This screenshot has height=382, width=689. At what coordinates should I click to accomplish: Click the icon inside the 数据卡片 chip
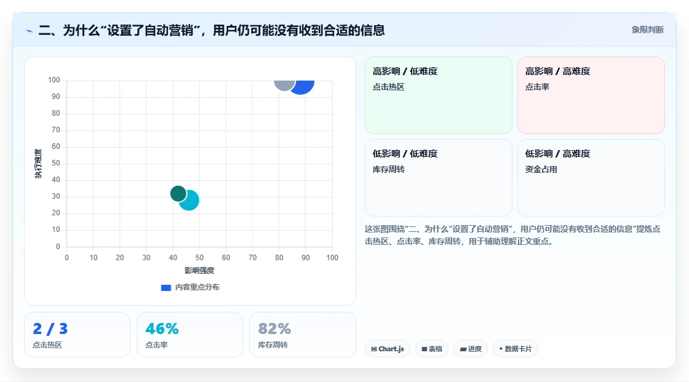click(501, 349)
